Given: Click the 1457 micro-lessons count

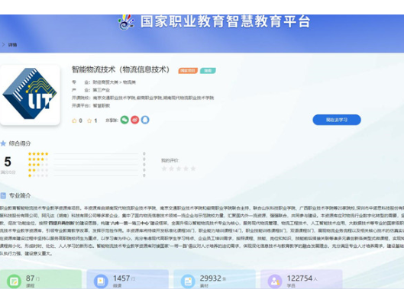Looking at the screenshot, I should click(x=121, y=278).
